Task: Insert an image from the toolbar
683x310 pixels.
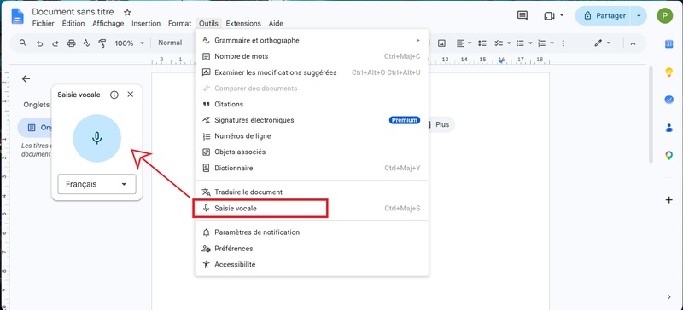Action: click(441, 43)
